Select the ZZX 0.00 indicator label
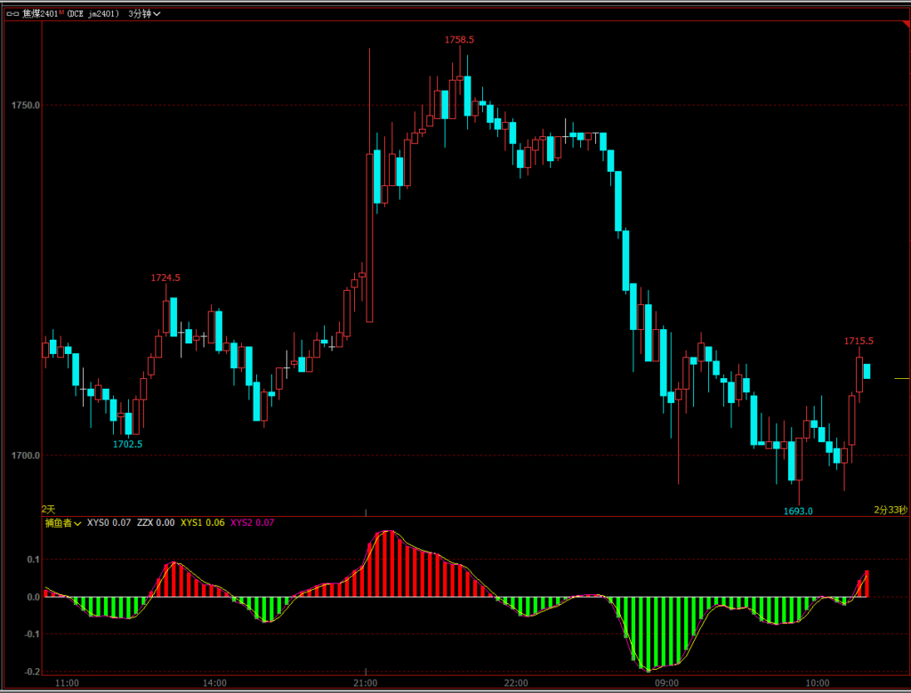 click(156, 523)
